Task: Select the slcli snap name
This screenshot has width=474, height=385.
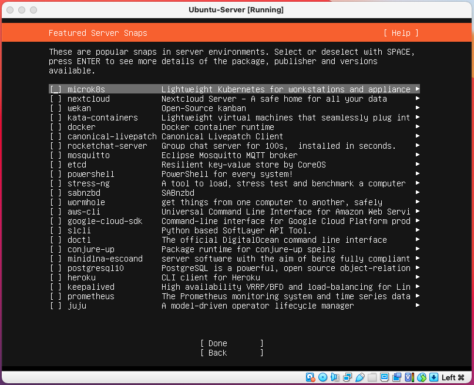Action: tap(79, 230)
